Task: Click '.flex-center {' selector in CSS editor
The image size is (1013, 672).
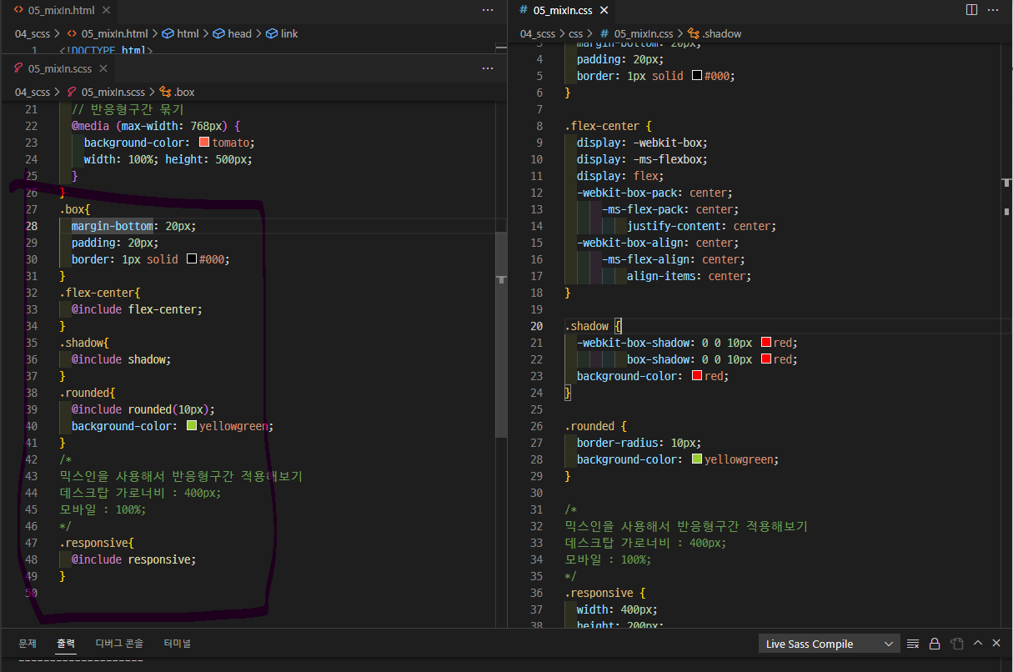Action: click(x=608, y=126)
